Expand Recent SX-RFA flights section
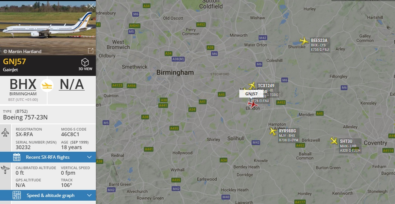The image size is (395, 204). pos(48,157)
